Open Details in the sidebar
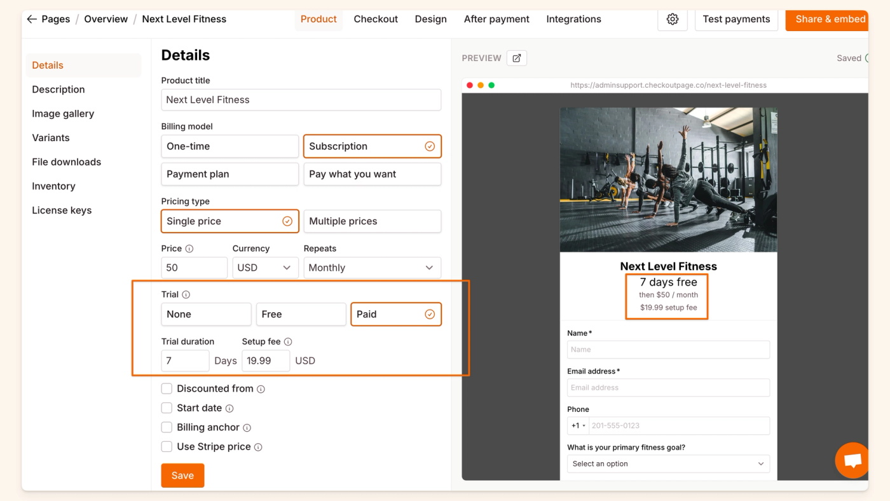Screen dimensions: 890x501 tap(83, 65)
